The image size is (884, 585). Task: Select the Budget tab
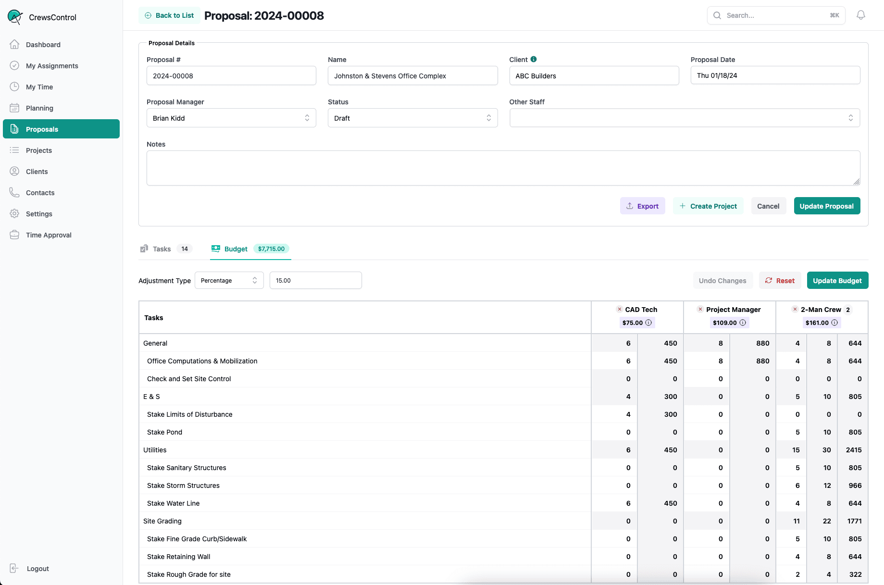236,249
